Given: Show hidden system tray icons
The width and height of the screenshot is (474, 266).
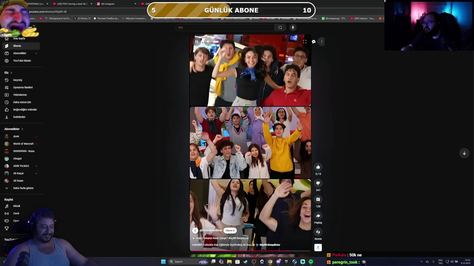Looking at the screenshot, I should 421,262.
